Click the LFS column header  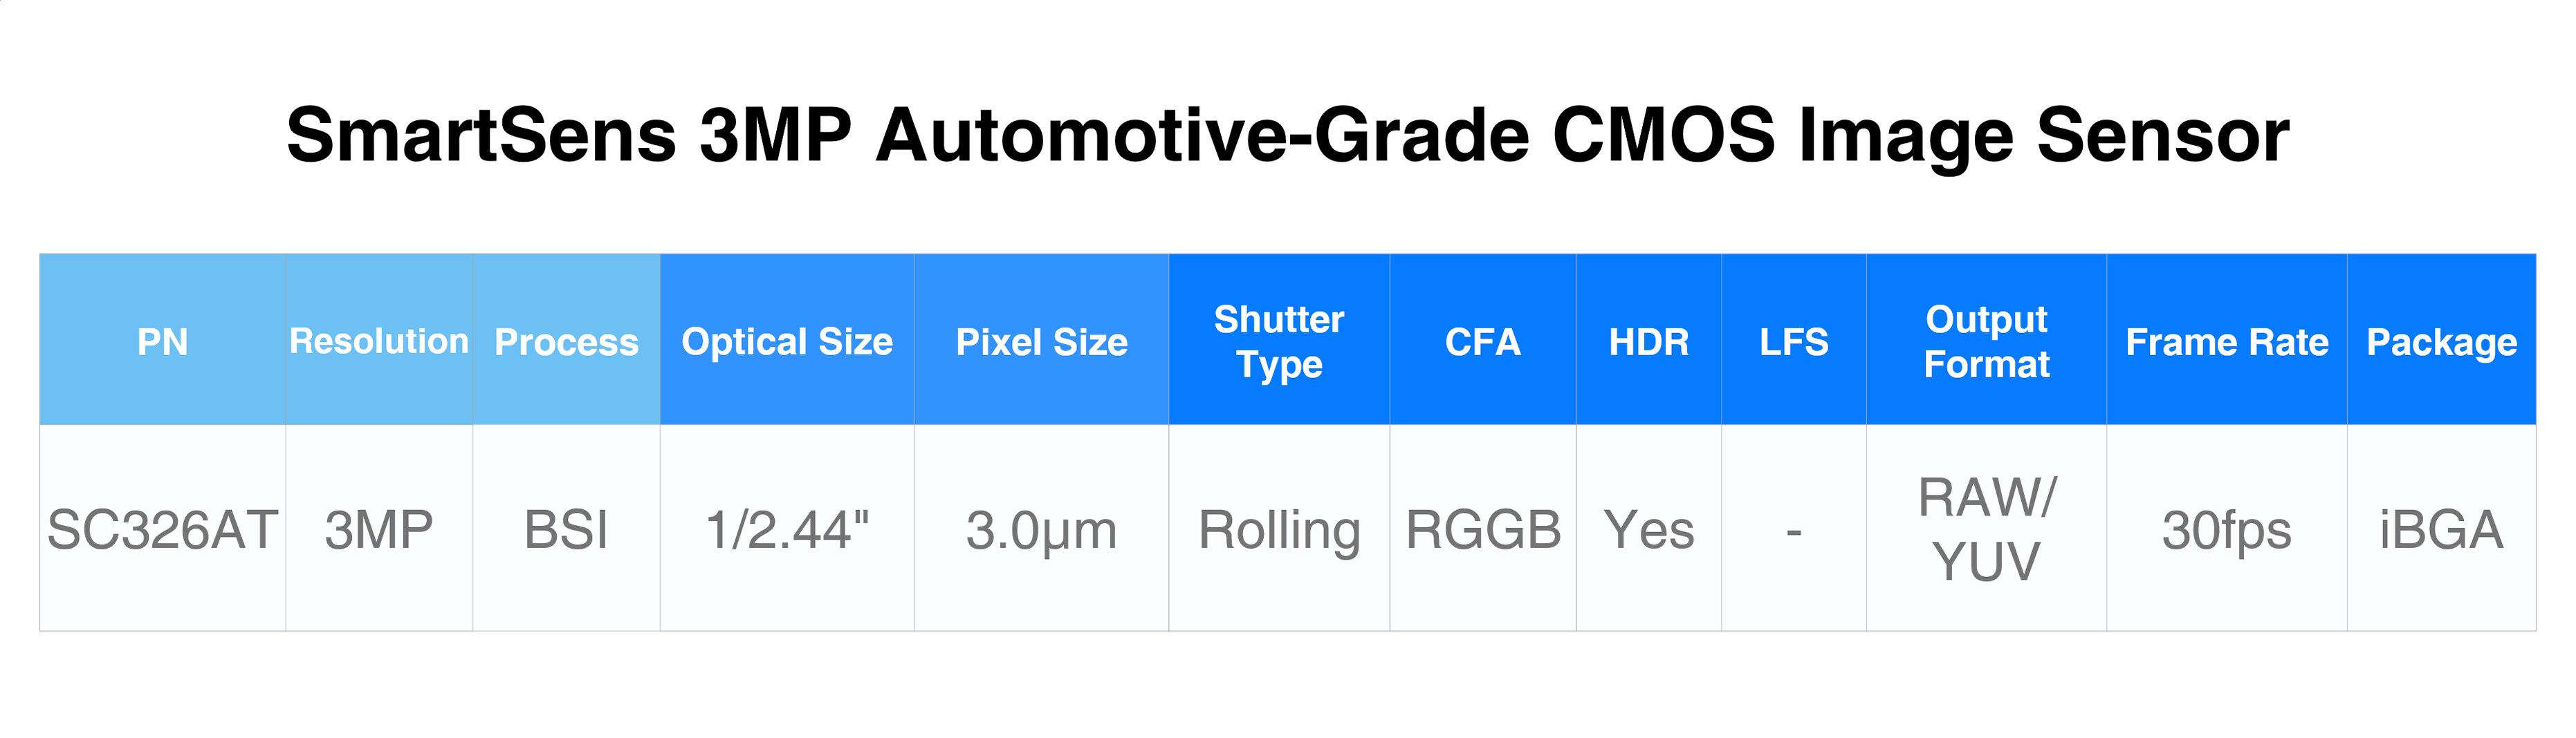coord(1794,341)
